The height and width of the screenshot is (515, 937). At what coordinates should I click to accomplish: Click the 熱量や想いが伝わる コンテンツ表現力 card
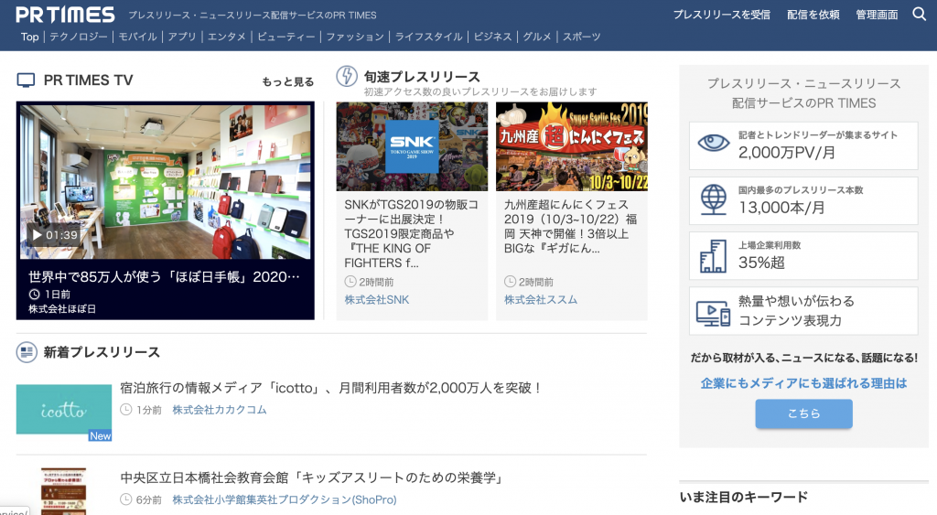tap(803, 311)
